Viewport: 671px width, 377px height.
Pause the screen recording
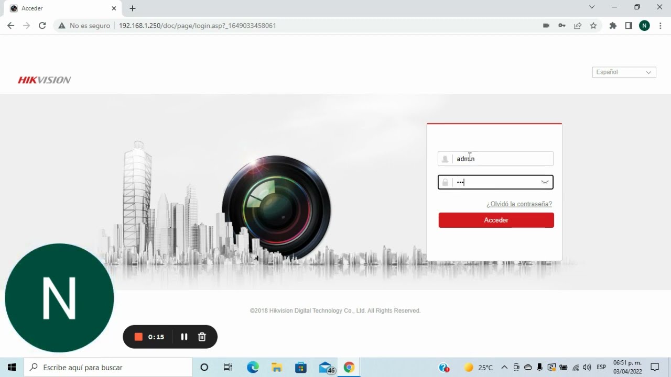[184, 337]
